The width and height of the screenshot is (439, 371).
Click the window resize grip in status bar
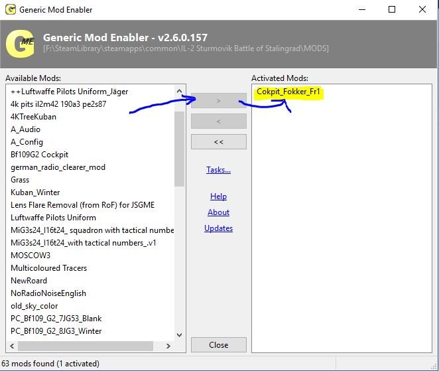coord(434,366)
